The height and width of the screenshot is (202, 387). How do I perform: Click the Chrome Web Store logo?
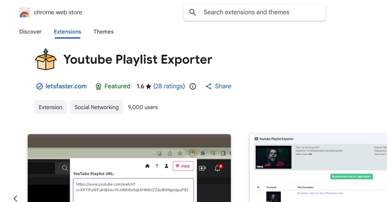(25, 13)
